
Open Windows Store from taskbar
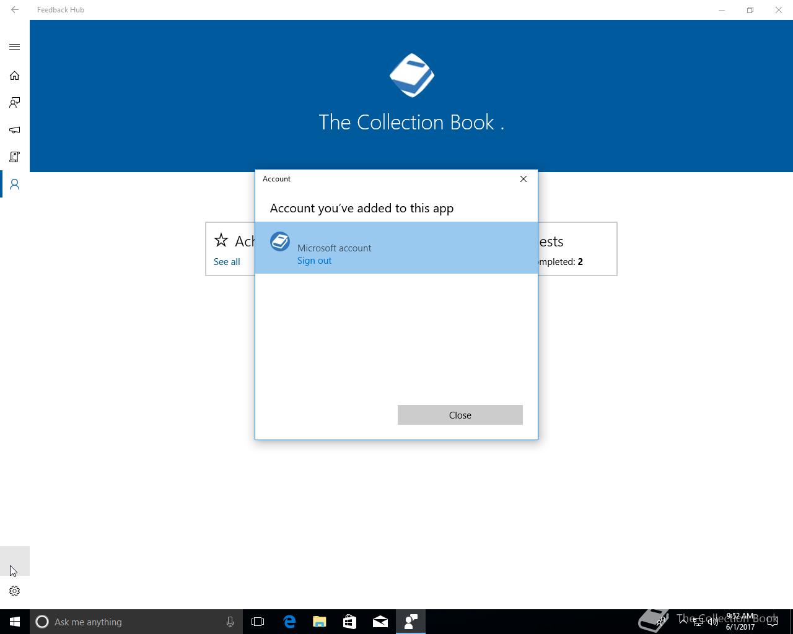tap(350, 622)
